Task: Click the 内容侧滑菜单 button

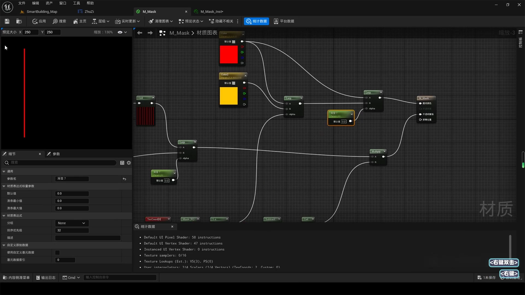Action: pyautogui.click(x=16, y=278)
